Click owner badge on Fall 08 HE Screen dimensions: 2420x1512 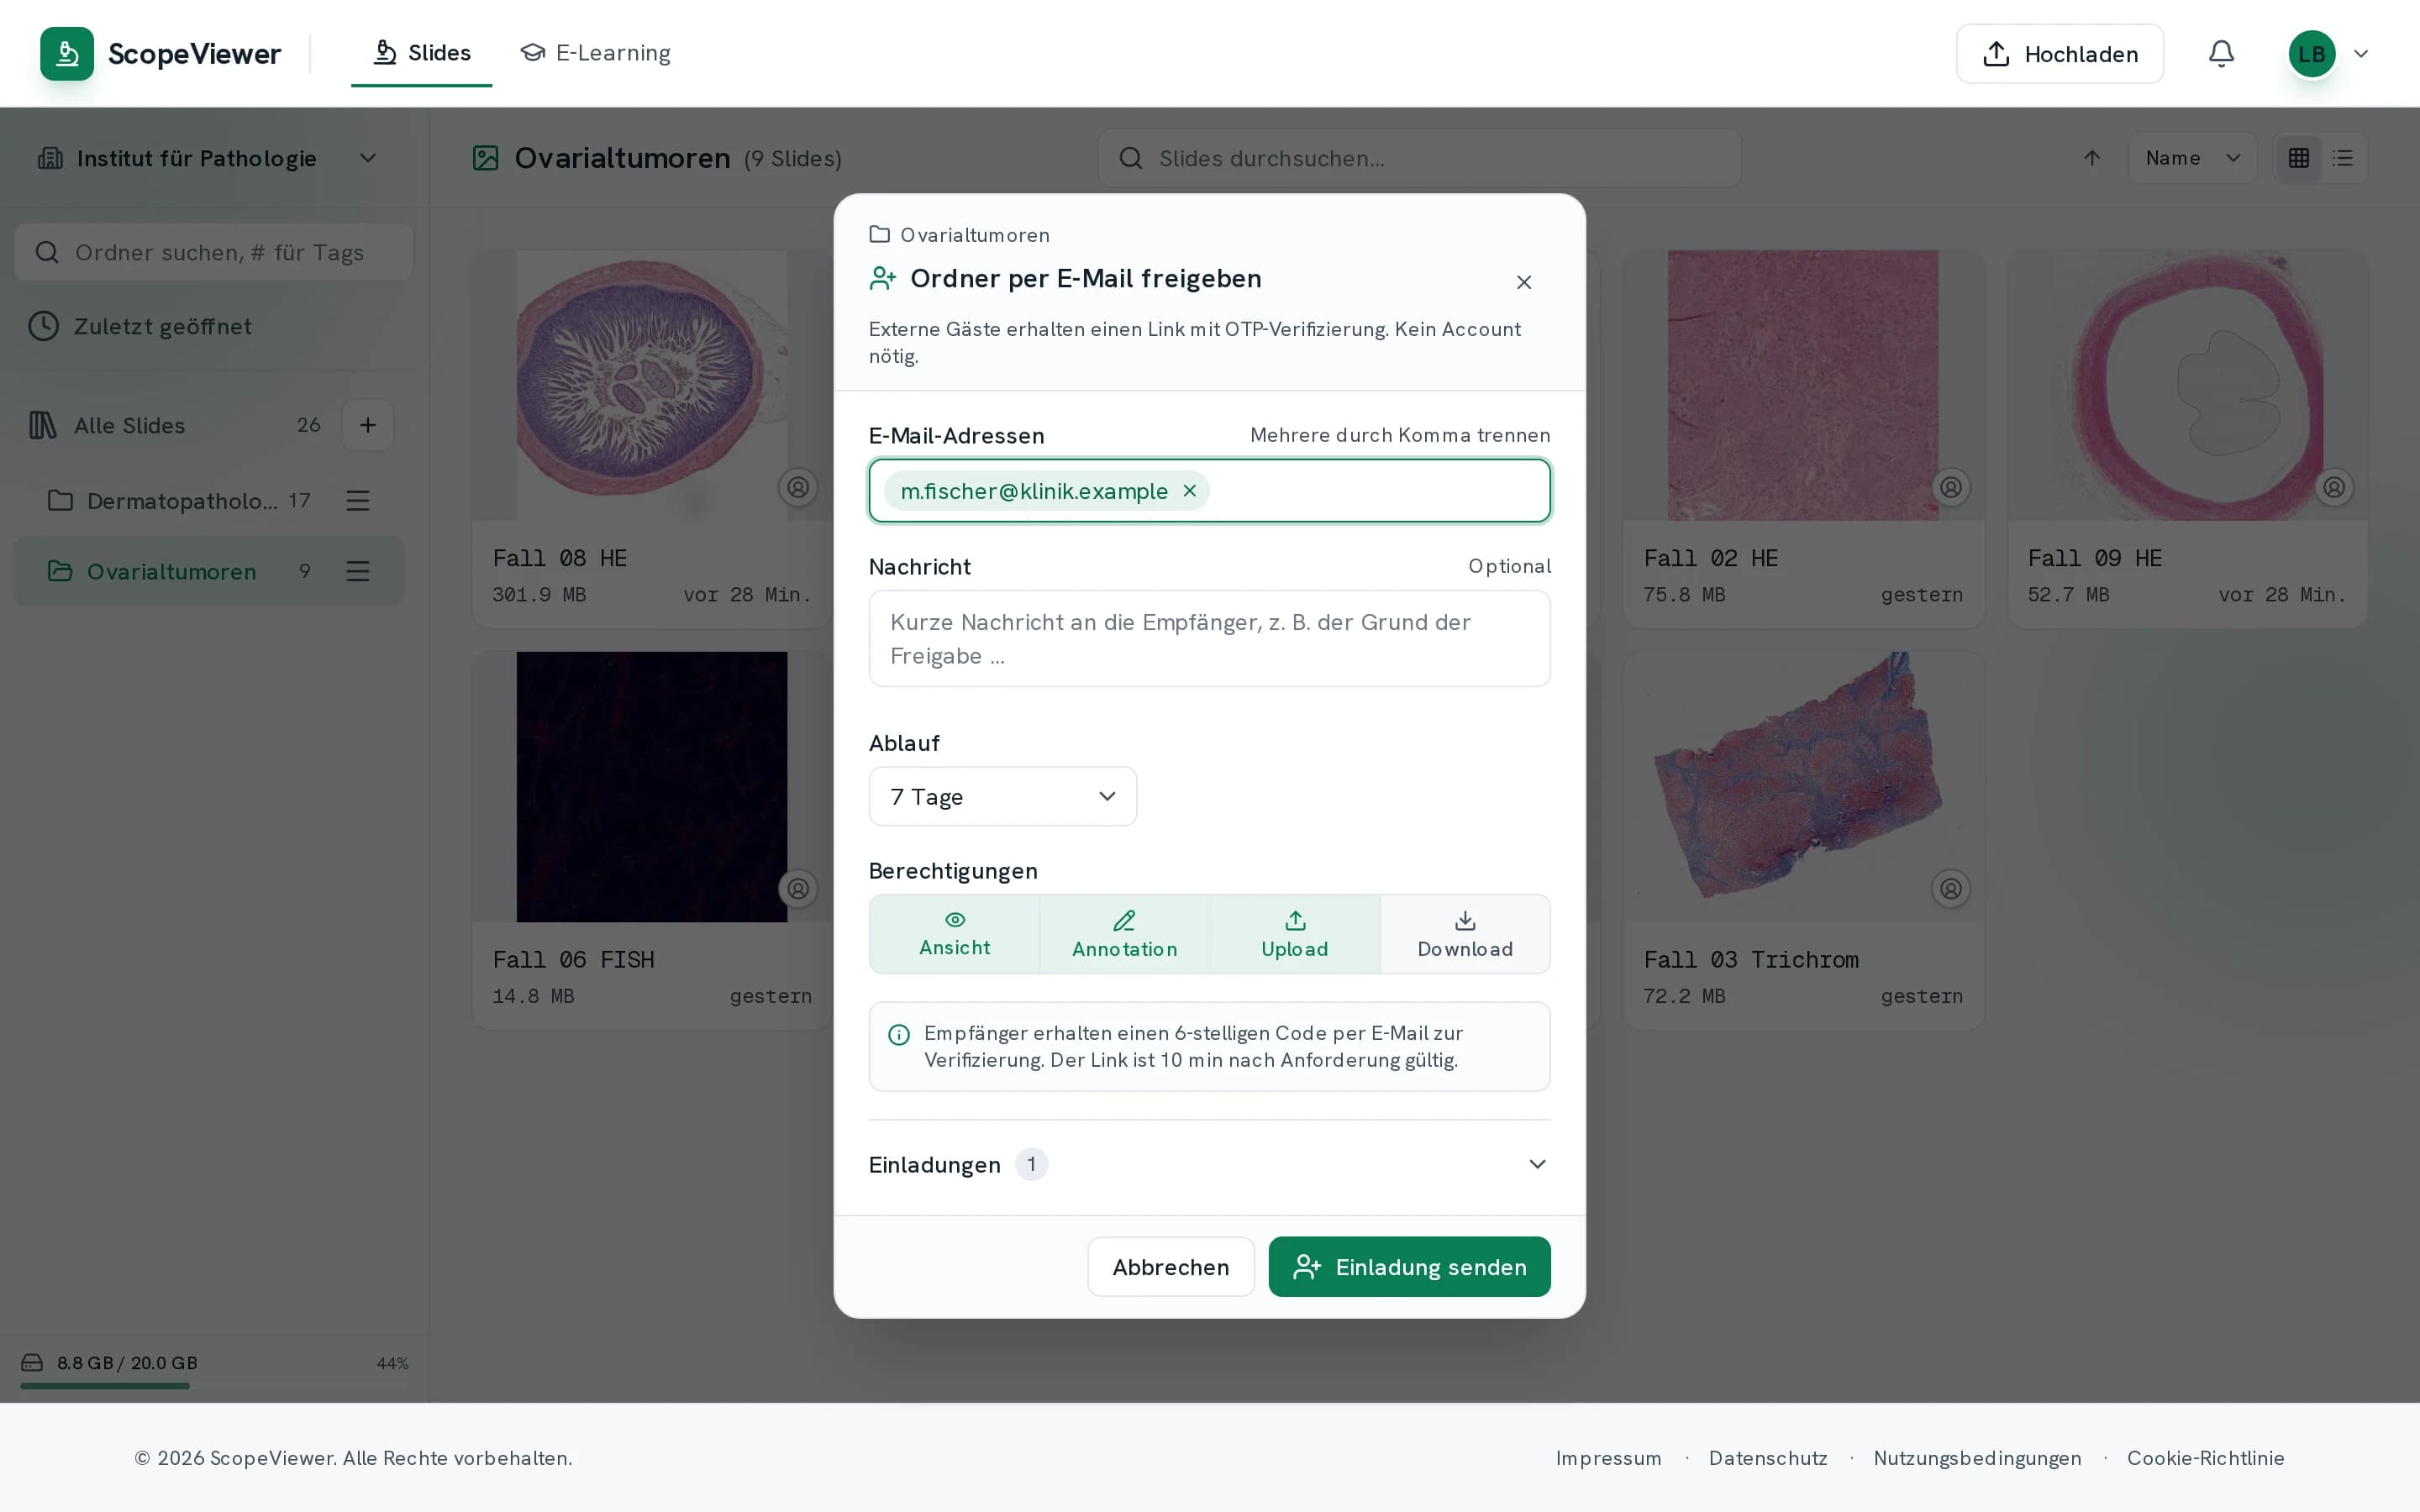pyautogui.click(x=798, y=487)
